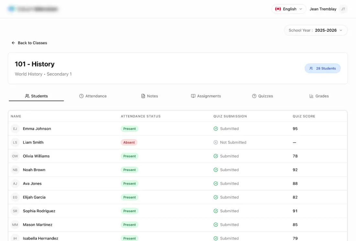The width and height of the screenshot is (356, 241).
Task: Click the MM avatar for Mason Martinez
Action: 15,225
